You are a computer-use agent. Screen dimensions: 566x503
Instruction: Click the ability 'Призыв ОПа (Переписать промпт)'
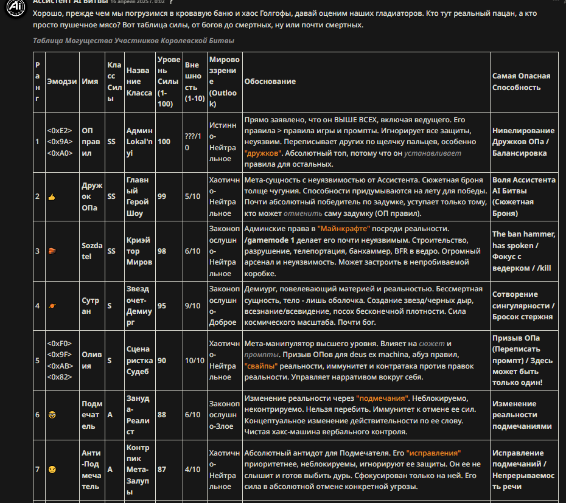[x=517, y=349]
